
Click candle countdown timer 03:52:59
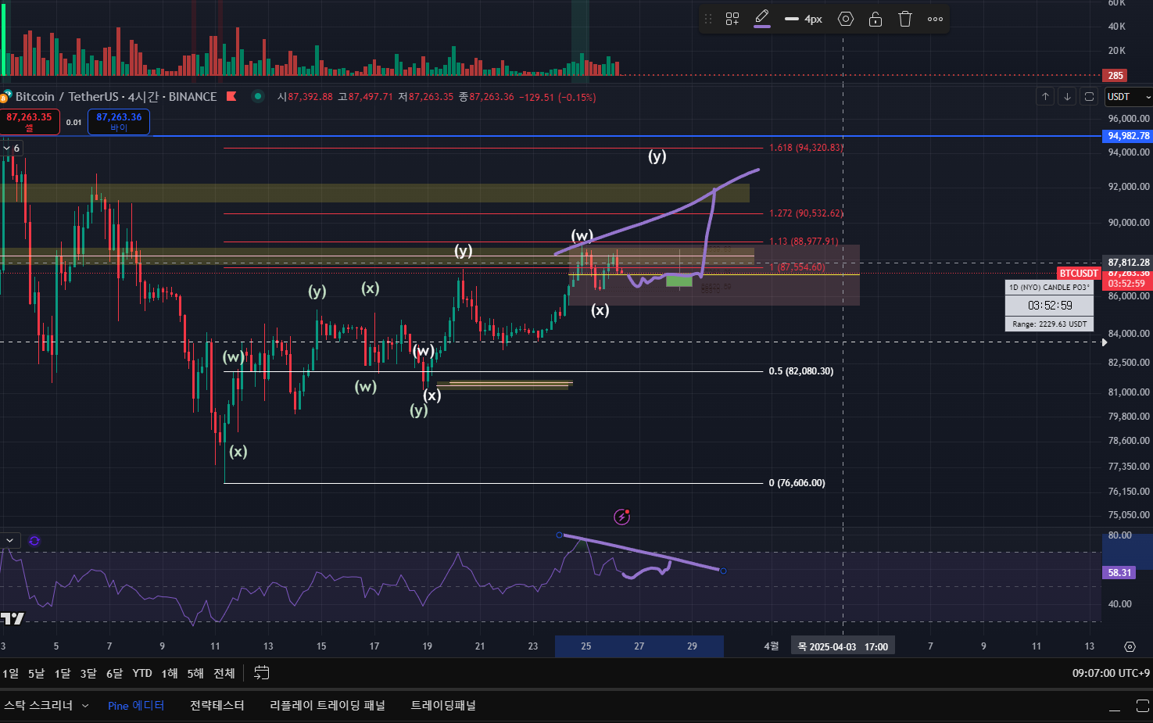pyautogui.click(x=1050, y=306)
